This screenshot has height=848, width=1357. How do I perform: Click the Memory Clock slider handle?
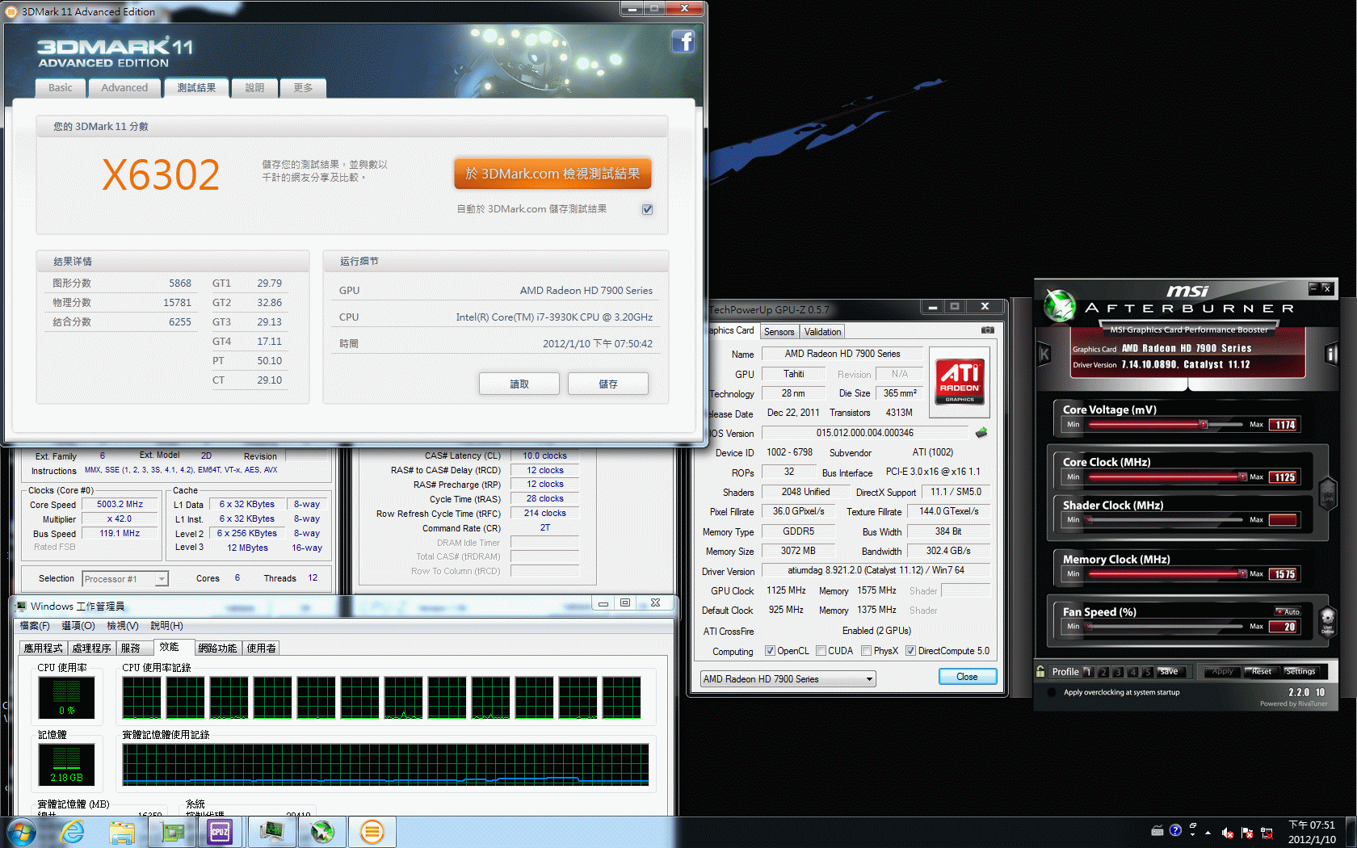tap(1242, 573)
